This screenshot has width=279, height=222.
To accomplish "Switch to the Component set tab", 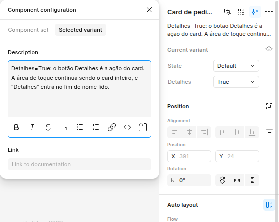I will (28, 30).
